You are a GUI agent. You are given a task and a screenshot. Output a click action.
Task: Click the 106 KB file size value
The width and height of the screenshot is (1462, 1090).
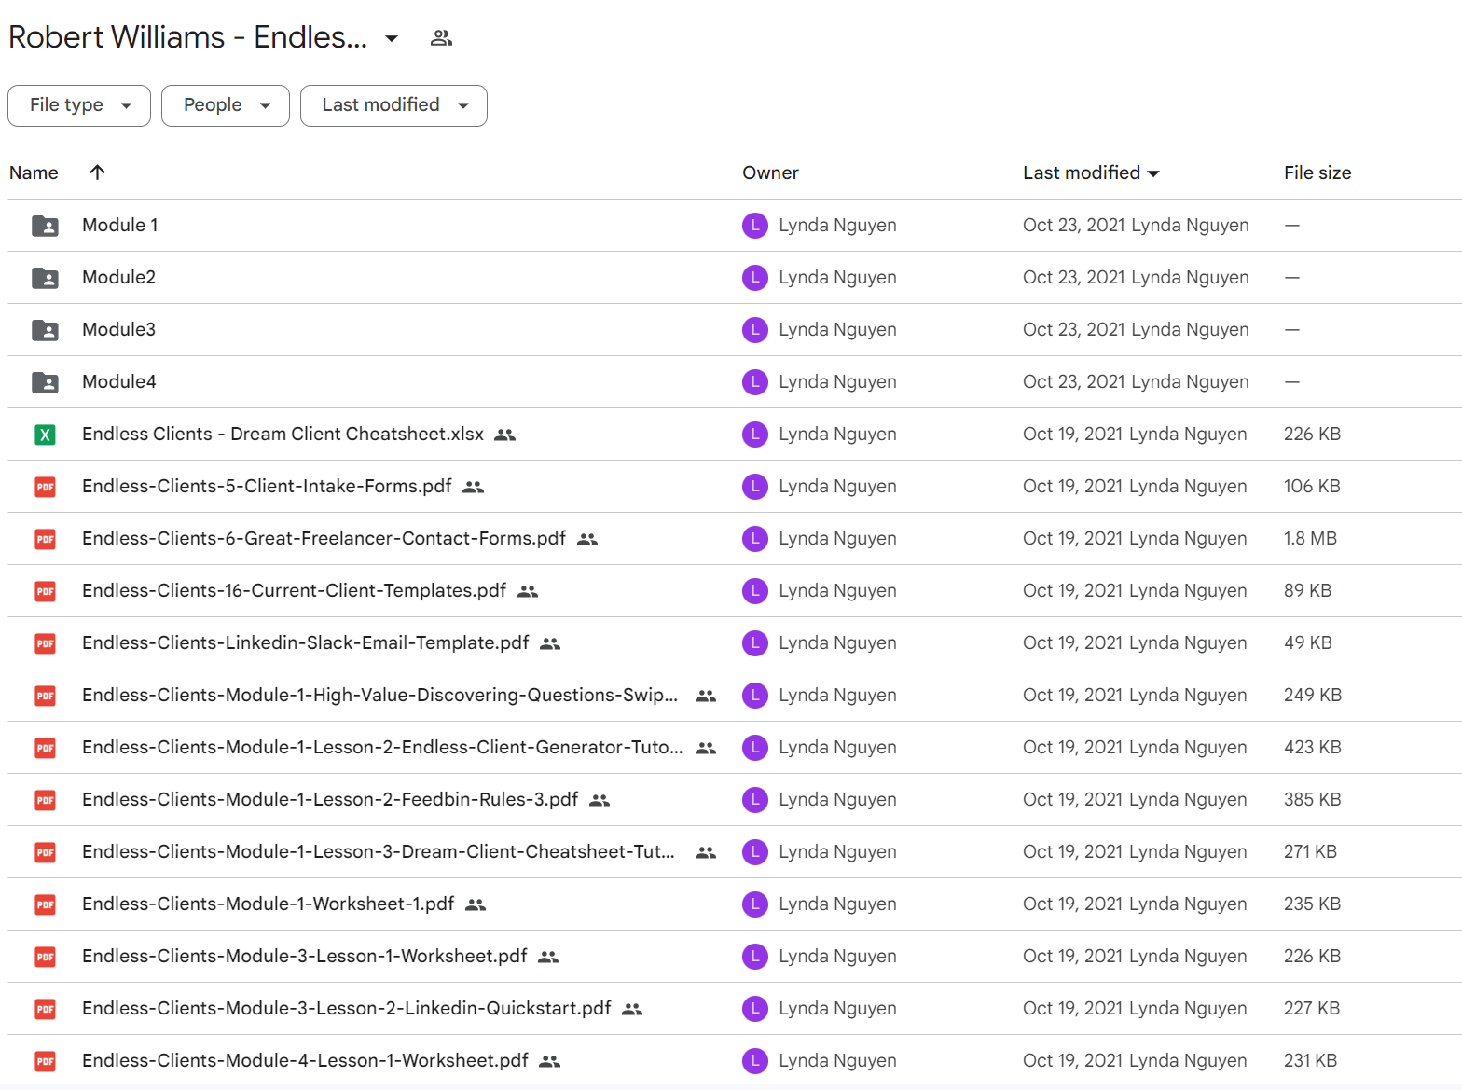[1312, 486]
